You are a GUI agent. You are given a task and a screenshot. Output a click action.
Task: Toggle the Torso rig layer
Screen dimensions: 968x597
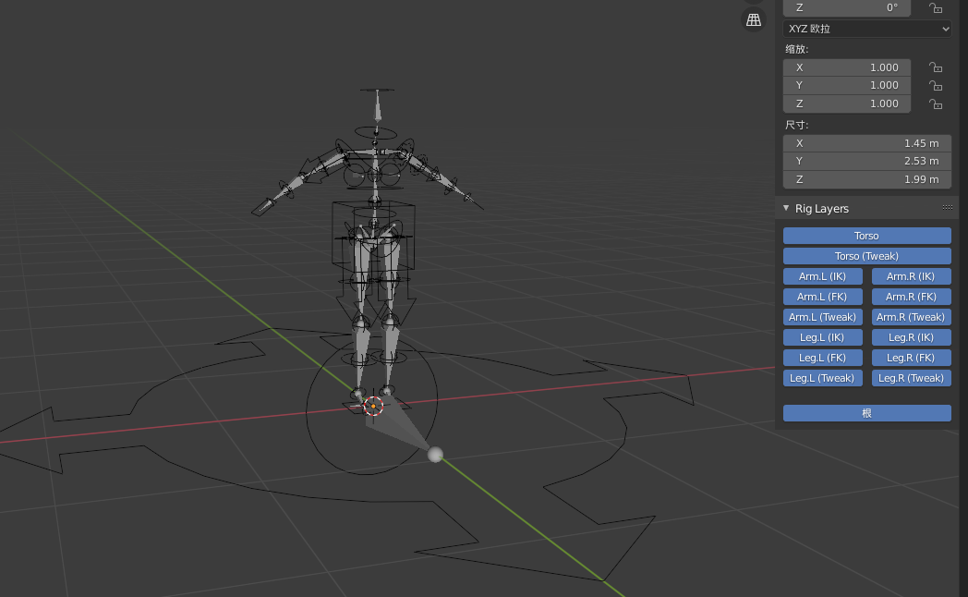pyautogui.click(x=866, y=236)
